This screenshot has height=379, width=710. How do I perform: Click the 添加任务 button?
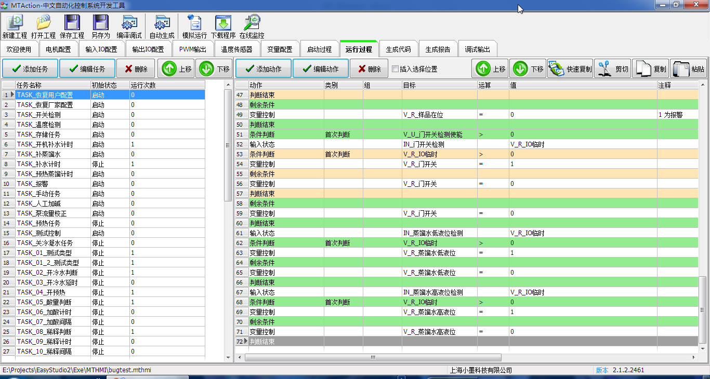click(30, 69)
